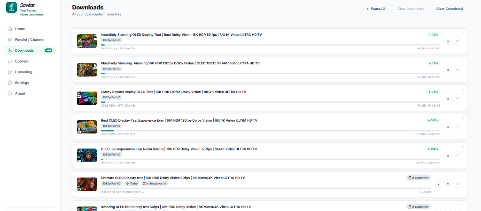Cancel the Massively Stunning download with circled X
The width and height of the screenshot is (481, 211).
tap(458, 70)
